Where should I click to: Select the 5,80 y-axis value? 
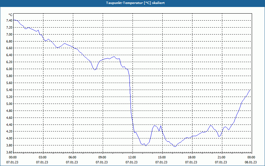pos(10,76)
